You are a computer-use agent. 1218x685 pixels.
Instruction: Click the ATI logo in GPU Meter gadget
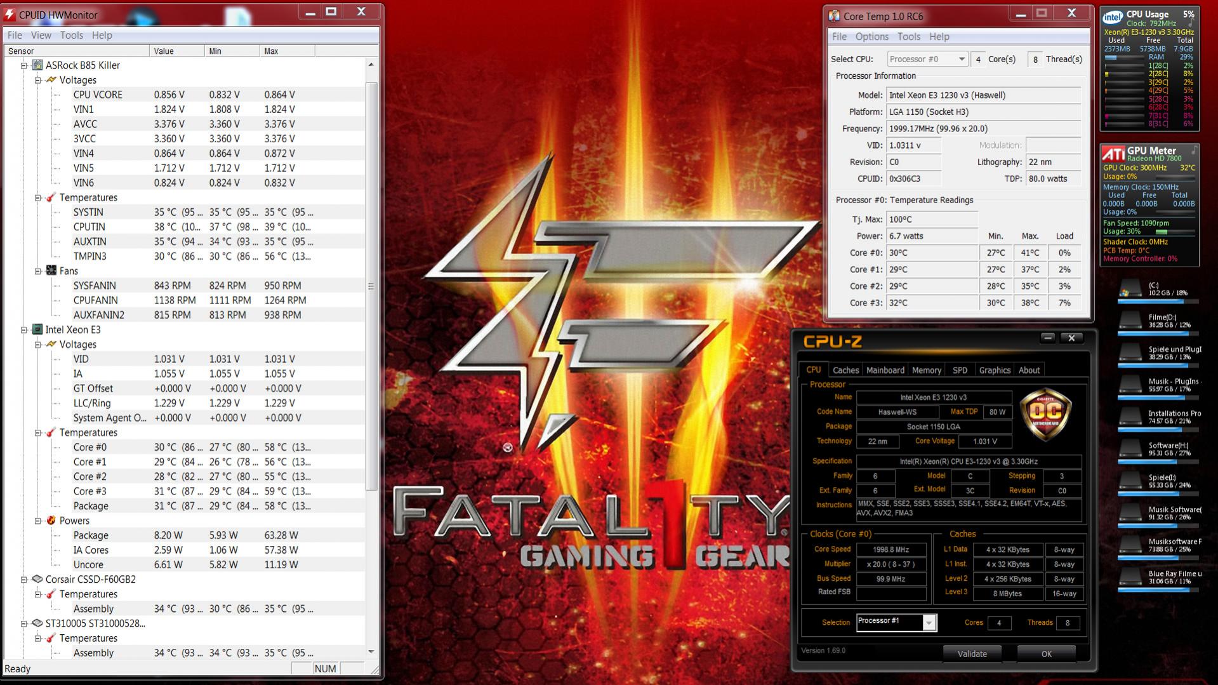(x=1113, y=154)
